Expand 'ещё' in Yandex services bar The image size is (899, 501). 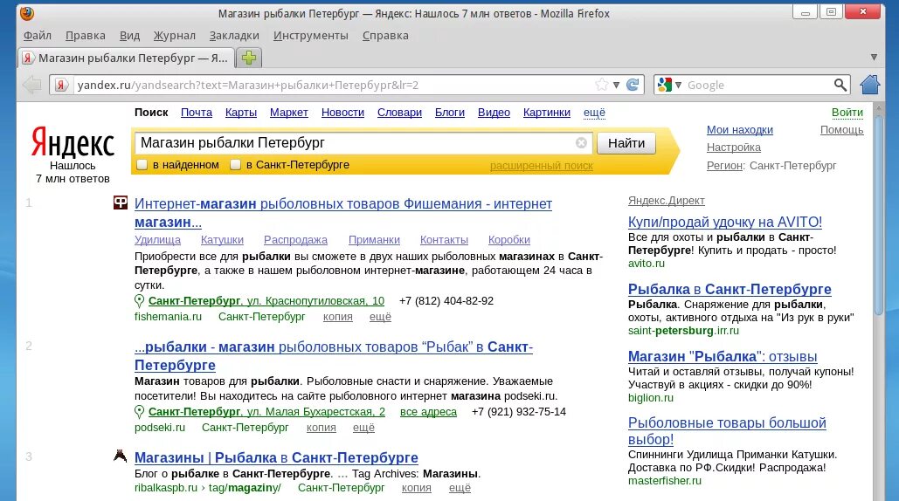(594, 113)
